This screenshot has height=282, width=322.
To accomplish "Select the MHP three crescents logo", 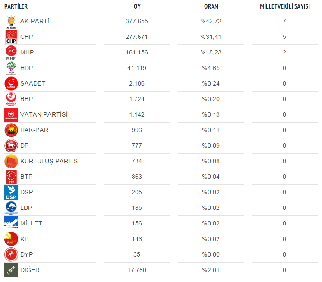I will 11,53.
